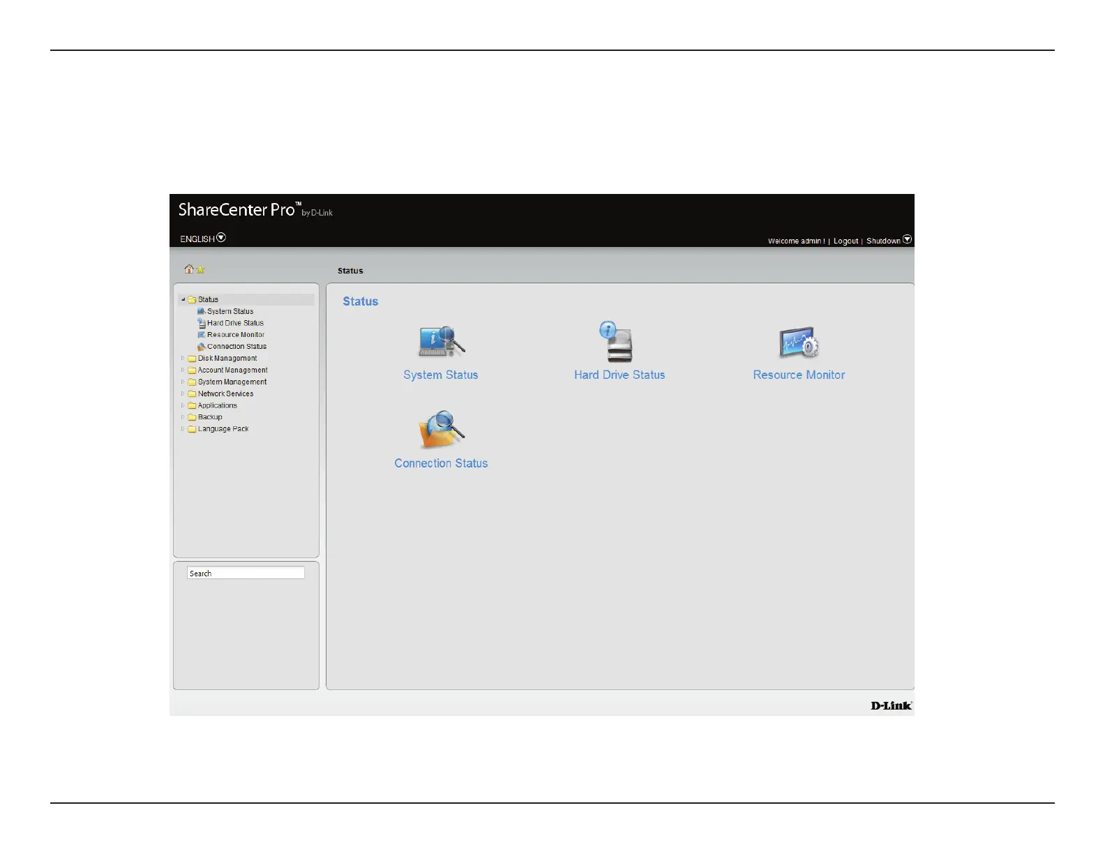
Task: Select Hard Drive Status in sidebar tree
Action: coord(234,323)
